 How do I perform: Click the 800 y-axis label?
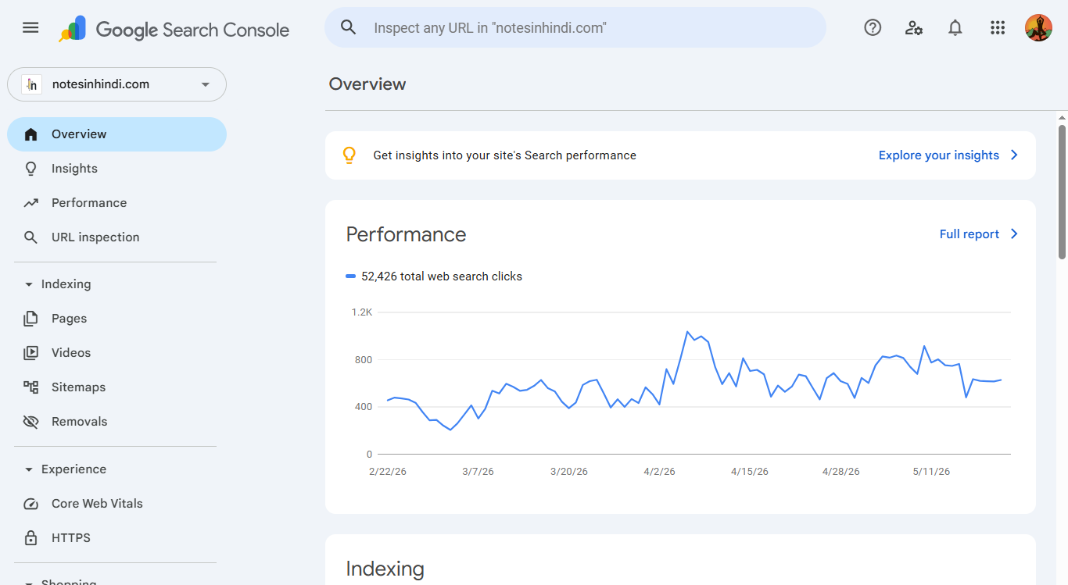tap(364, 360)
